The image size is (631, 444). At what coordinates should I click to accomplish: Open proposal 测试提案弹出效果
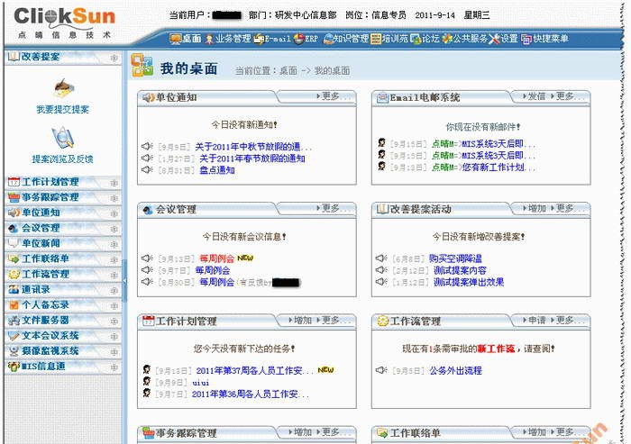coord(469,282)
